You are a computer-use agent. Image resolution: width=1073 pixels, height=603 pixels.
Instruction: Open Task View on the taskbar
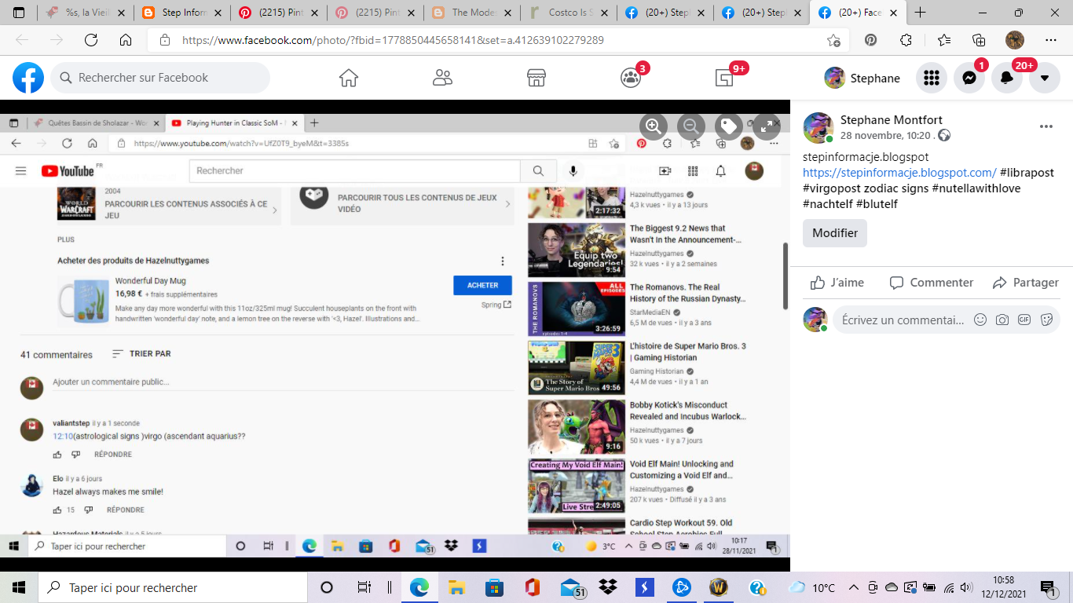(x=364, y=587)
